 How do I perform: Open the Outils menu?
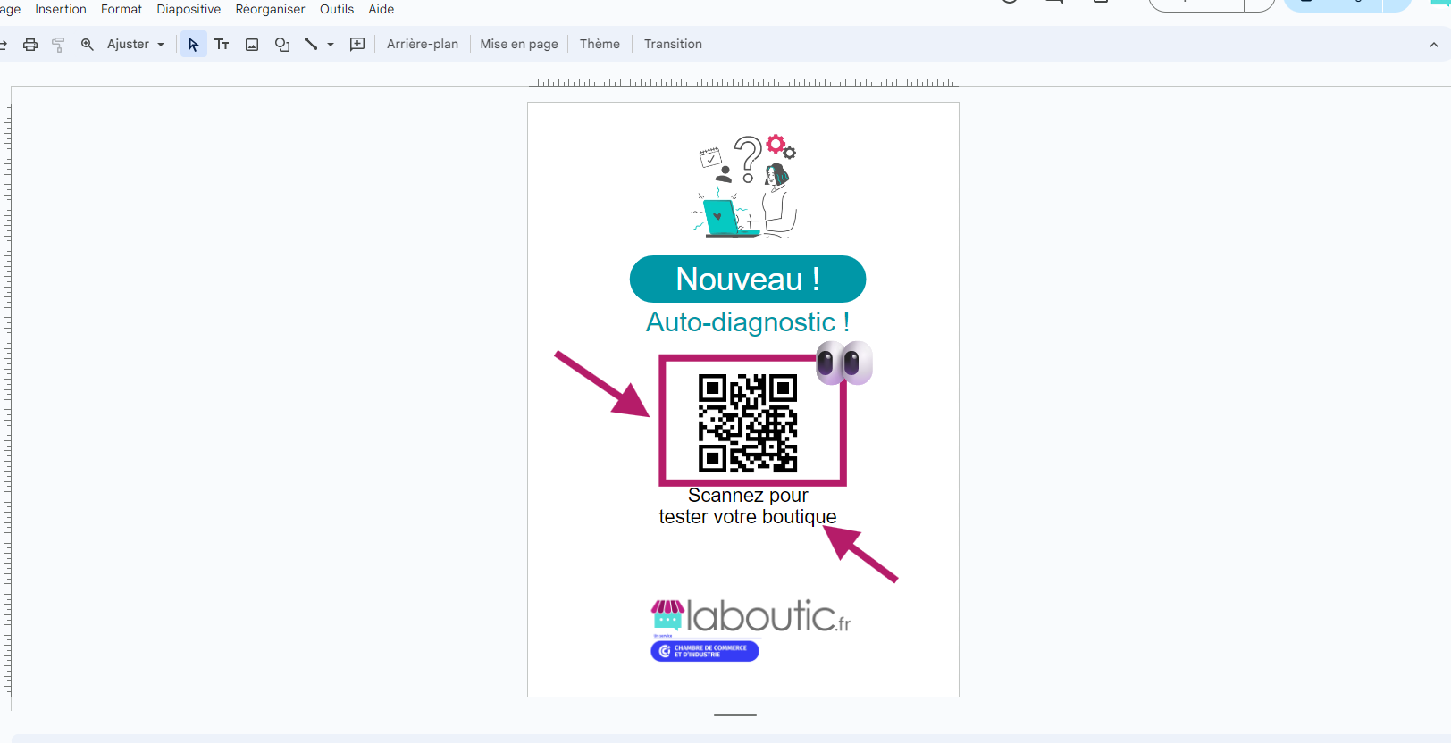[x=337, y=9]
